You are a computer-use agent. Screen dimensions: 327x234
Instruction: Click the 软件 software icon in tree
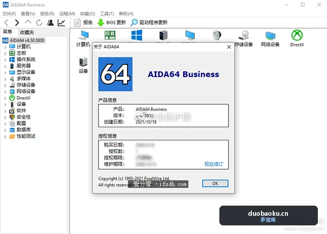point(12,111)
